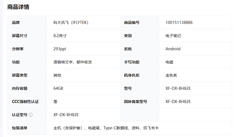The height and width of the screenshot is (137, 236).
Task: Select XF-DX-BH82E beside 认证型号
Action: 66,115
